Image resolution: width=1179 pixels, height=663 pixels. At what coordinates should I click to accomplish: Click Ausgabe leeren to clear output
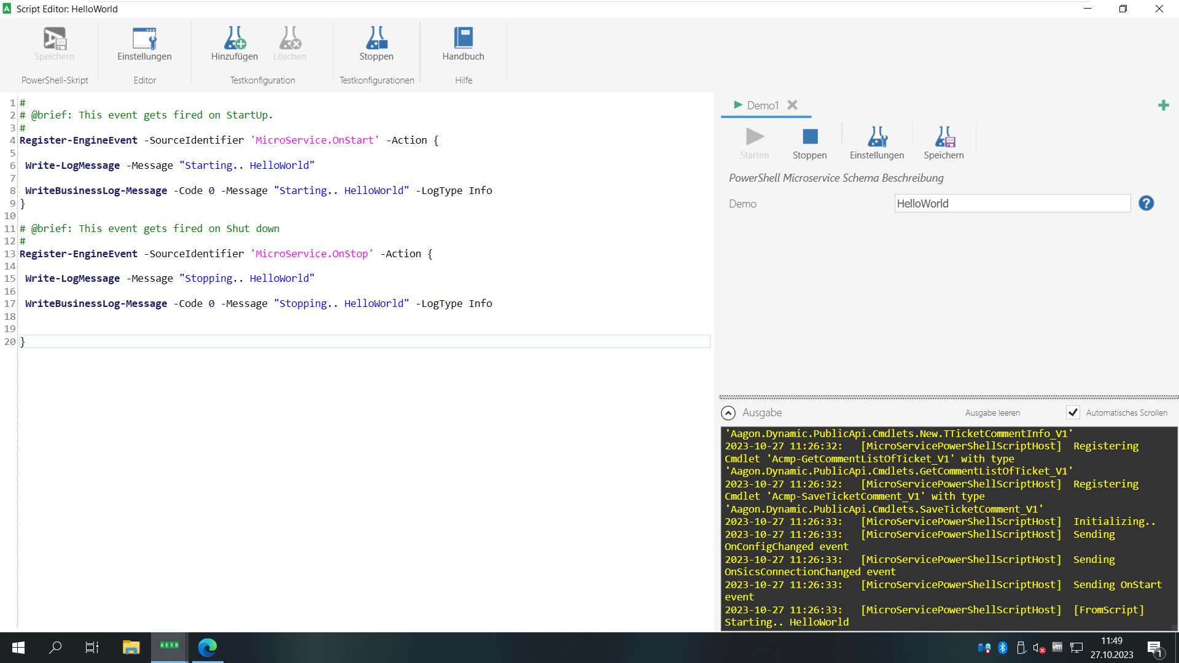[992, 413]
